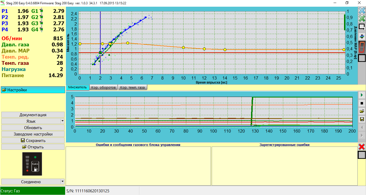Toggle the G3 gas injector icon
Image resolution: width=366 pixels, height=195 pixels.
click(41, 23)
